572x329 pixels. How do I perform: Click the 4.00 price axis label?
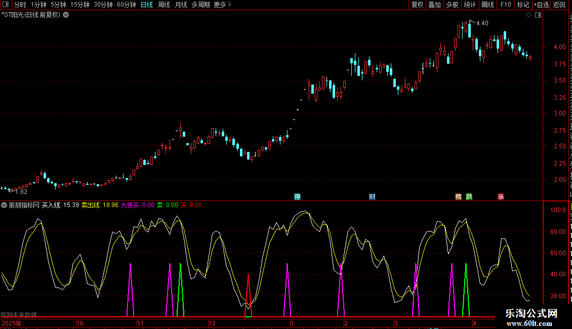(x=559, y=47)
